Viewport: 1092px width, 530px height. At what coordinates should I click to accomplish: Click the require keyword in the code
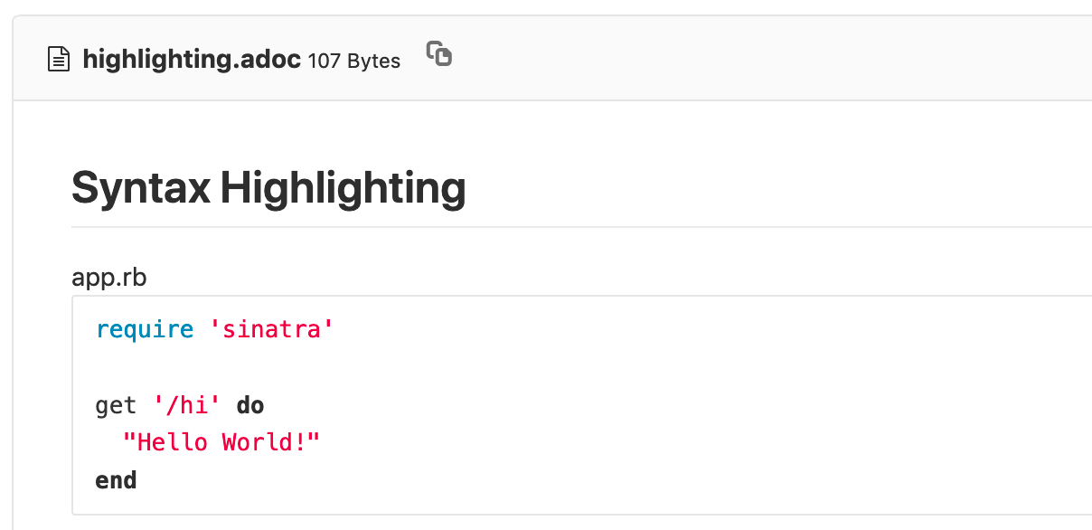[145, 328]
